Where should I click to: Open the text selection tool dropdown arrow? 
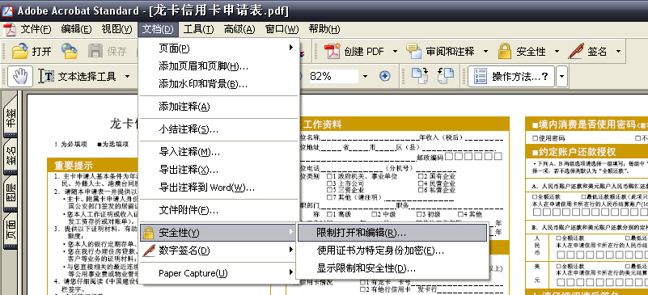coord(127,76)
